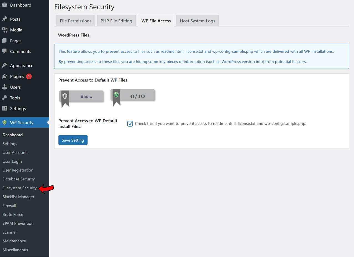This screenshot has width=354, height=257.
Task: Click the Settings sliders icon
Action: pyautogui.click(x=4, y=109)
